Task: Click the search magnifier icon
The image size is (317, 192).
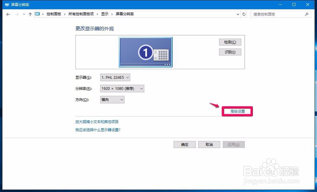Action: pos(306,14)
